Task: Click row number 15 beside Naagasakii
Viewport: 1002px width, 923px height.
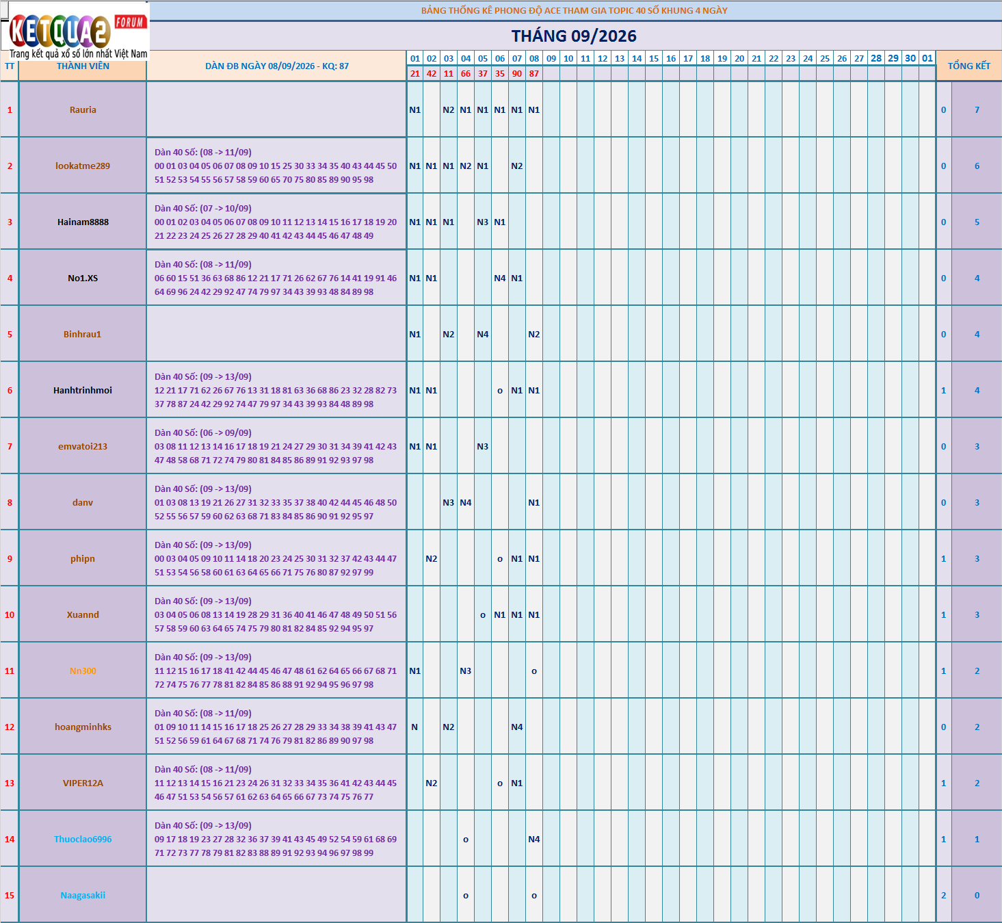Action: point(10,895)
